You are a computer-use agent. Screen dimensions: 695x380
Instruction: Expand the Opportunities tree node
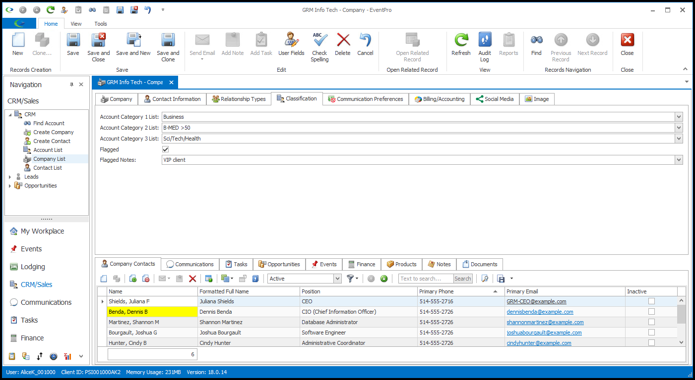pos(10,186)
